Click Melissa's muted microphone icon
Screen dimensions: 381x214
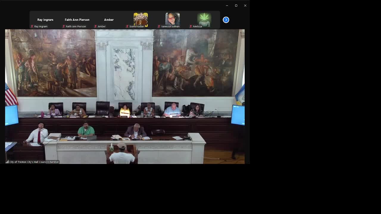[191, 26]
